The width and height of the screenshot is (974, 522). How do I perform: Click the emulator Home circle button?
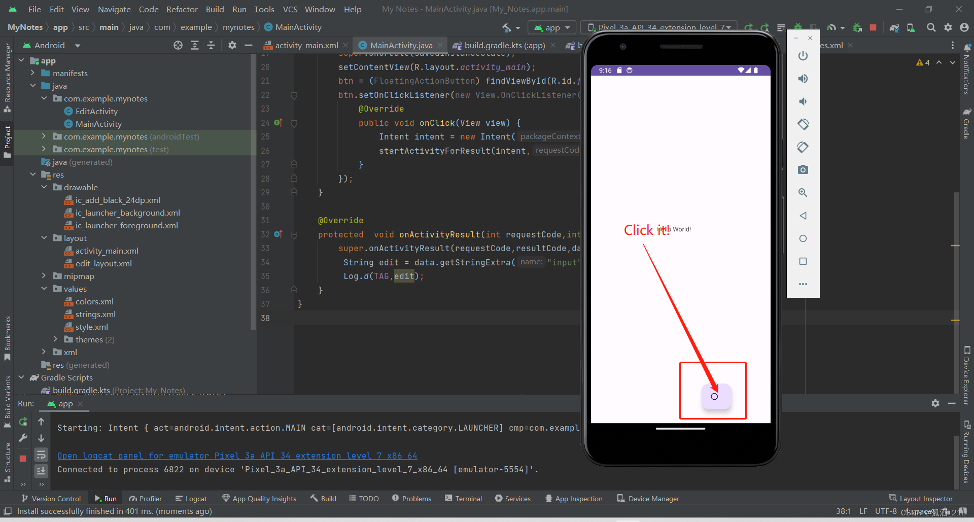[x=803, y=238]
